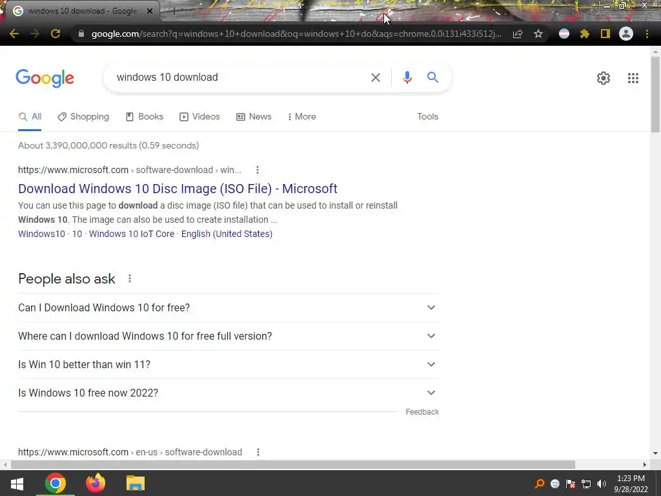Click inside the Google search field

pyautogui.click(x=240, y=77)
